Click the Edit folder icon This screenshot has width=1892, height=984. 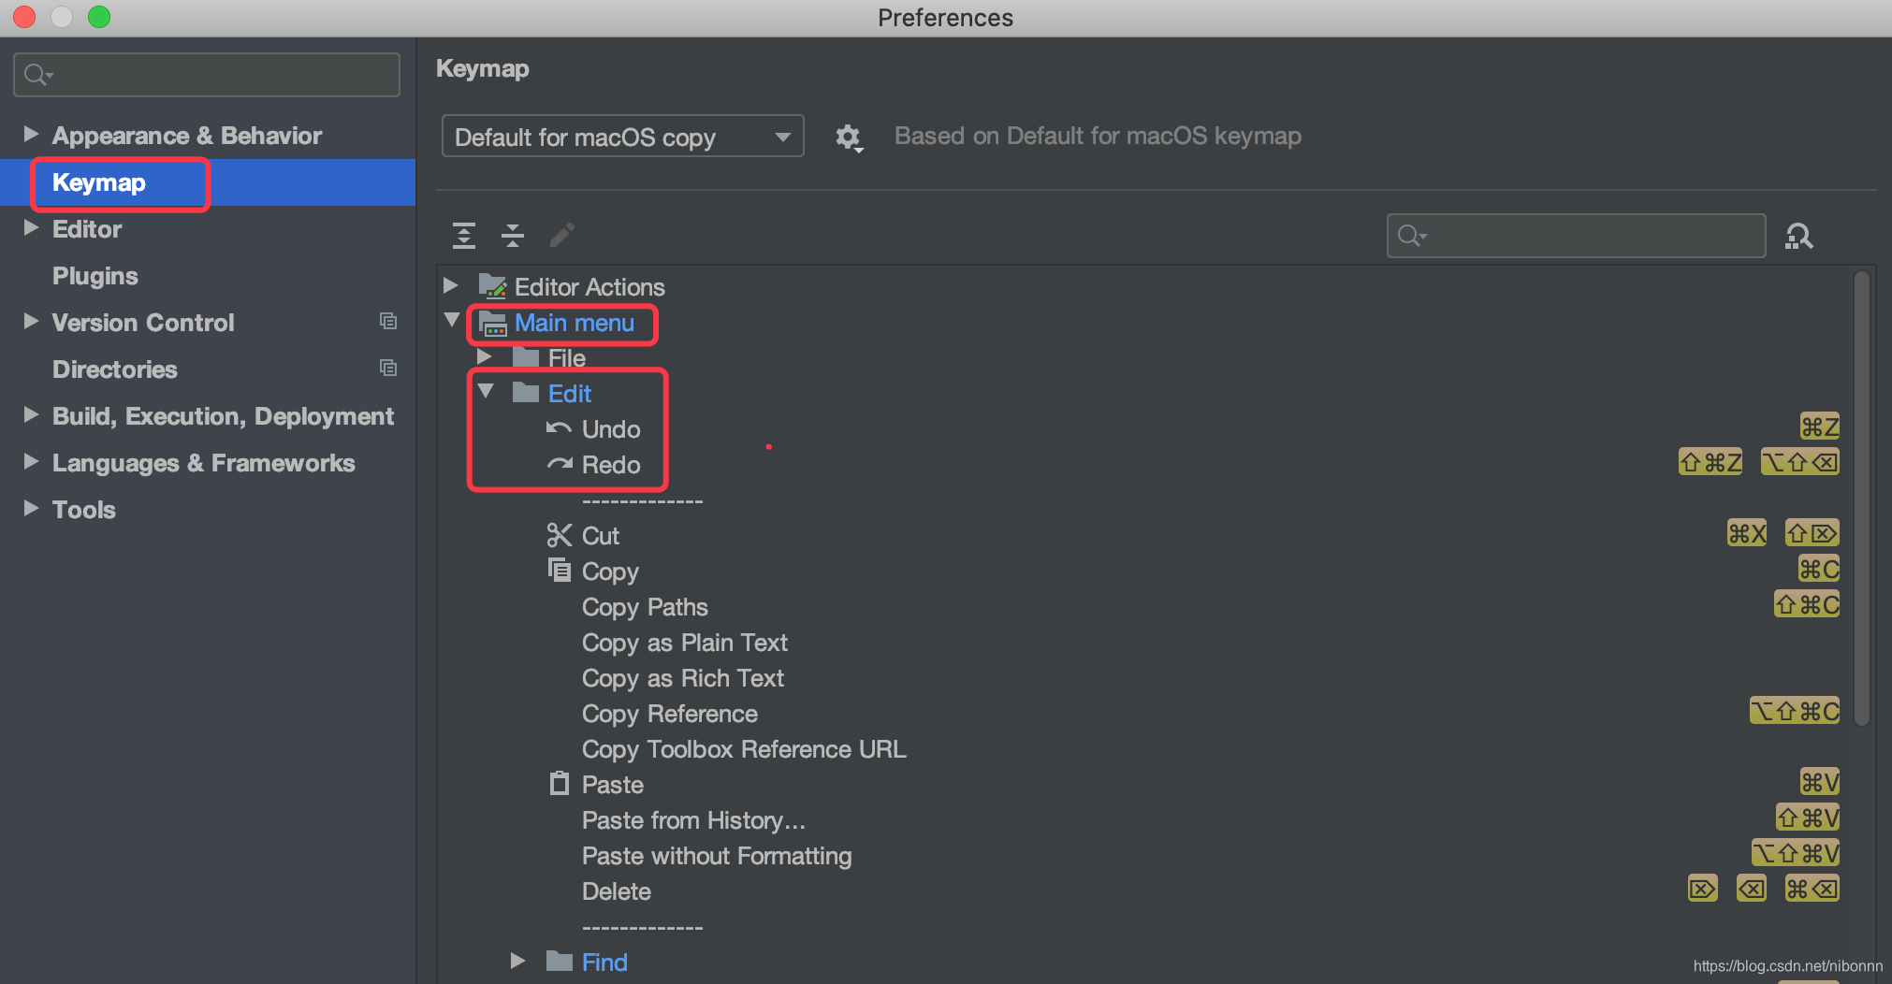pyautogui.click(x=526, y=393)
